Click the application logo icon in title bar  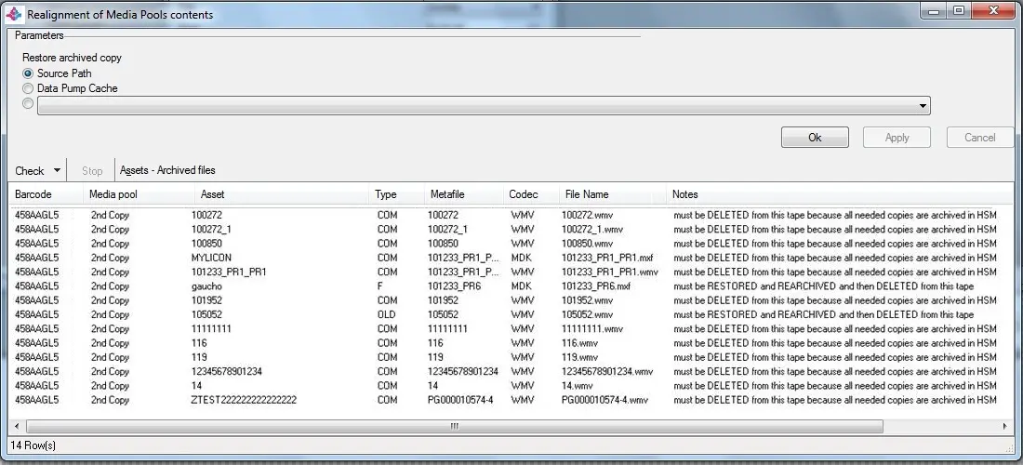14,14
